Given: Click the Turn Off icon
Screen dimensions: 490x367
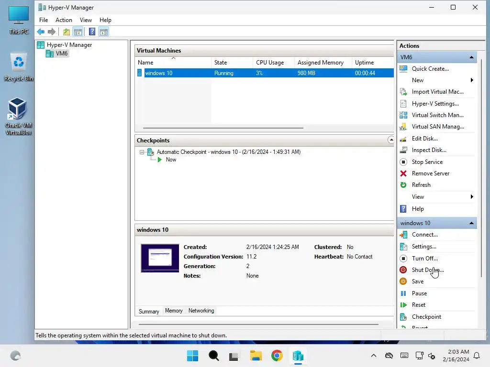Looking at the screenshot, I should click(403, 259).
